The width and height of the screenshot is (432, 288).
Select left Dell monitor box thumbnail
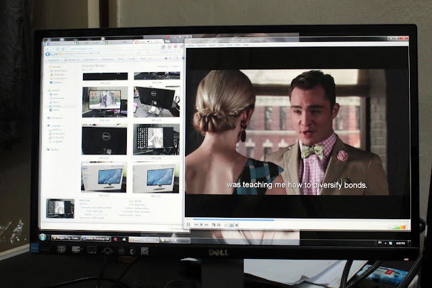click(103, 177)
